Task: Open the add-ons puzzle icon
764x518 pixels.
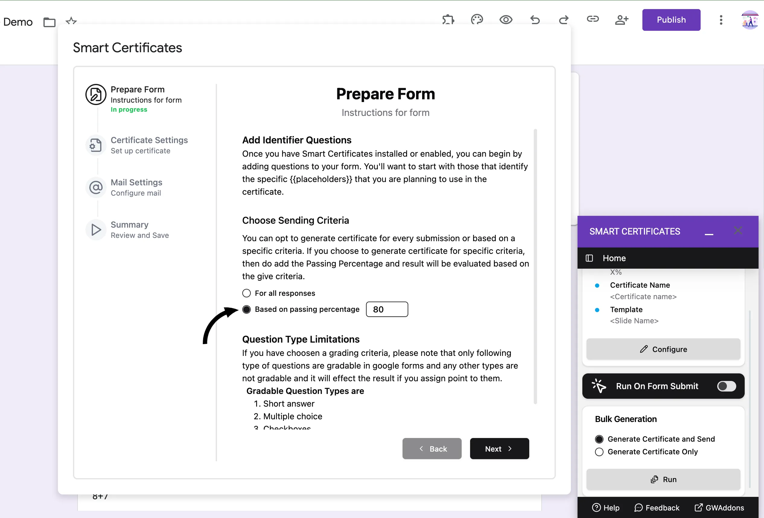Action: (x=448, y=20)
